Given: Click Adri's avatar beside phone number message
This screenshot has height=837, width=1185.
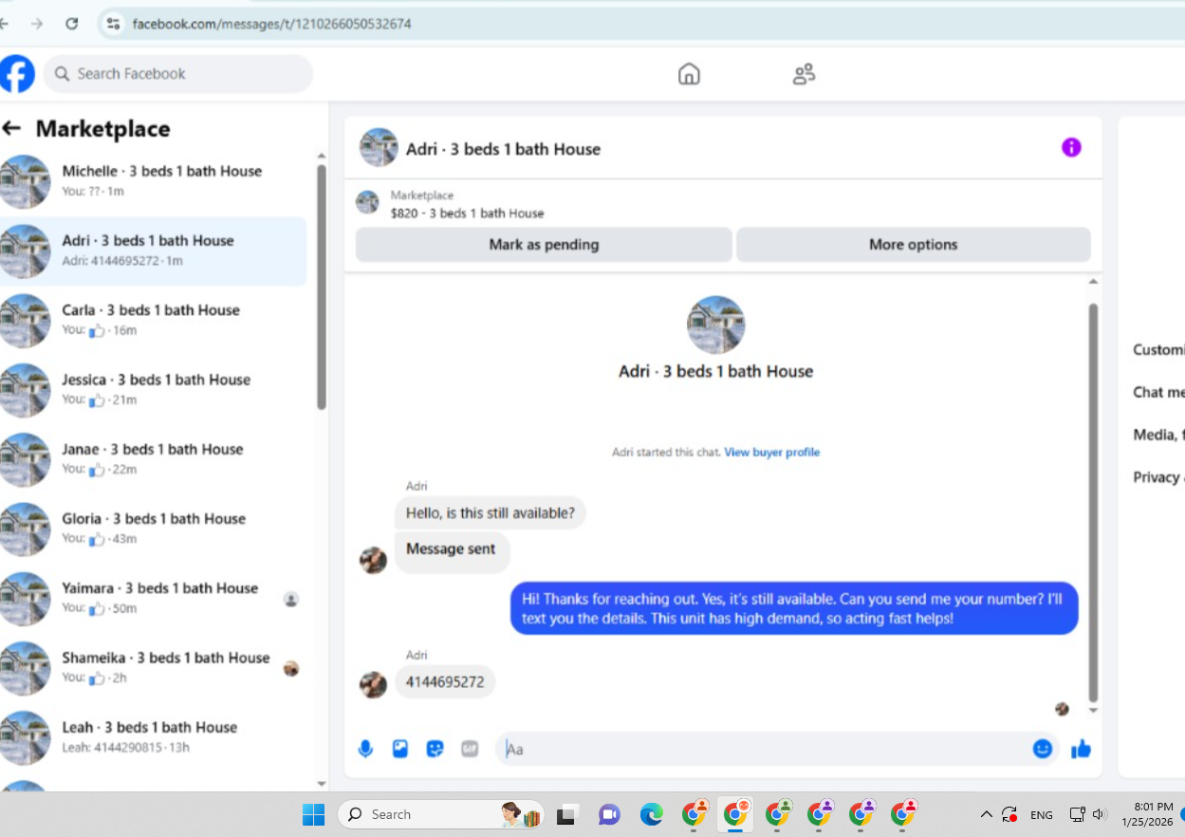Looking at the screenshot, I should pos(373,684).
